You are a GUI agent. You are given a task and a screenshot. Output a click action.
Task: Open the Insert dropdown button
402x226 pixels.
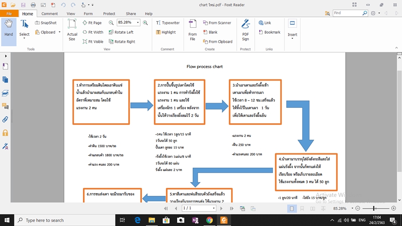coord(292,29)
